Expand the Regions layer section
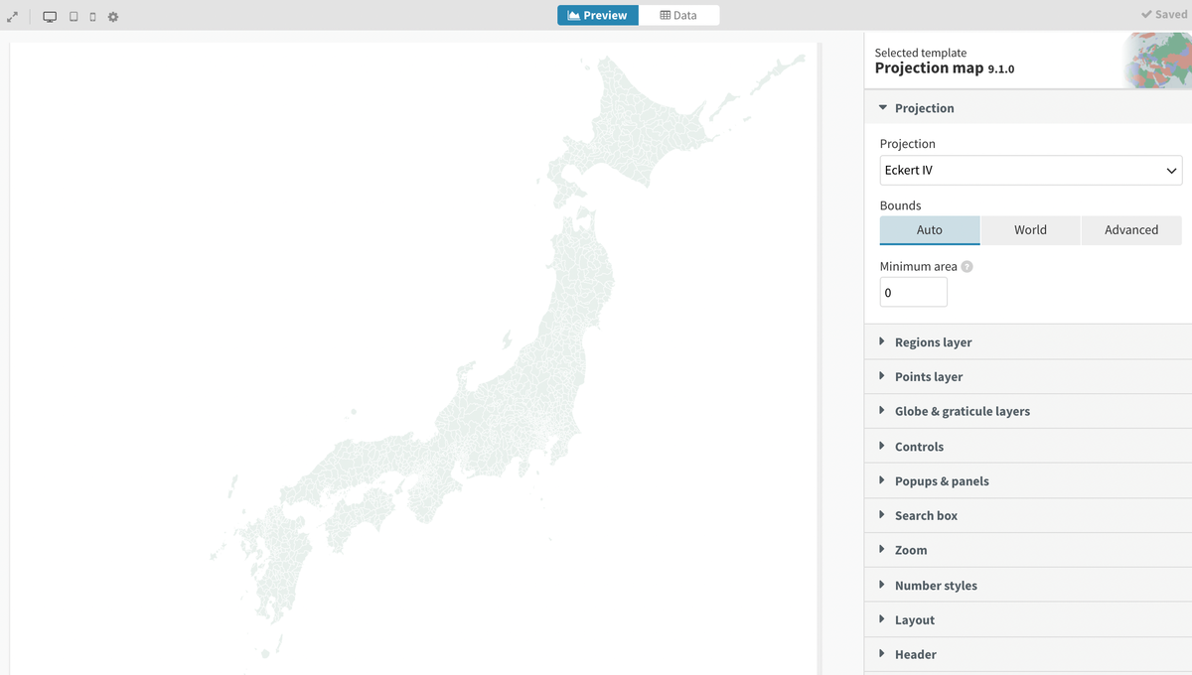 [x=1028, y=342]
